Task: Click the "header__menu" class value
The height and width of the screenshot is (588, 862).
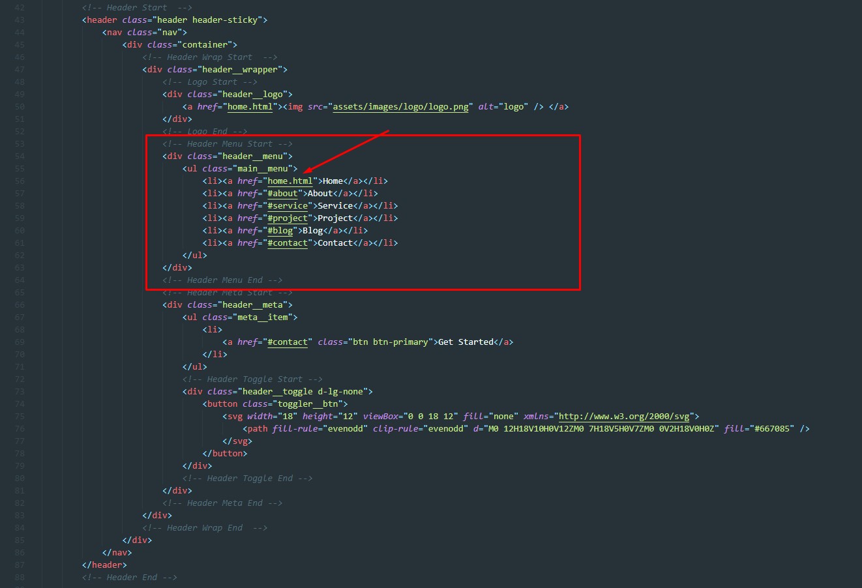Action: [x=255, y=156]
